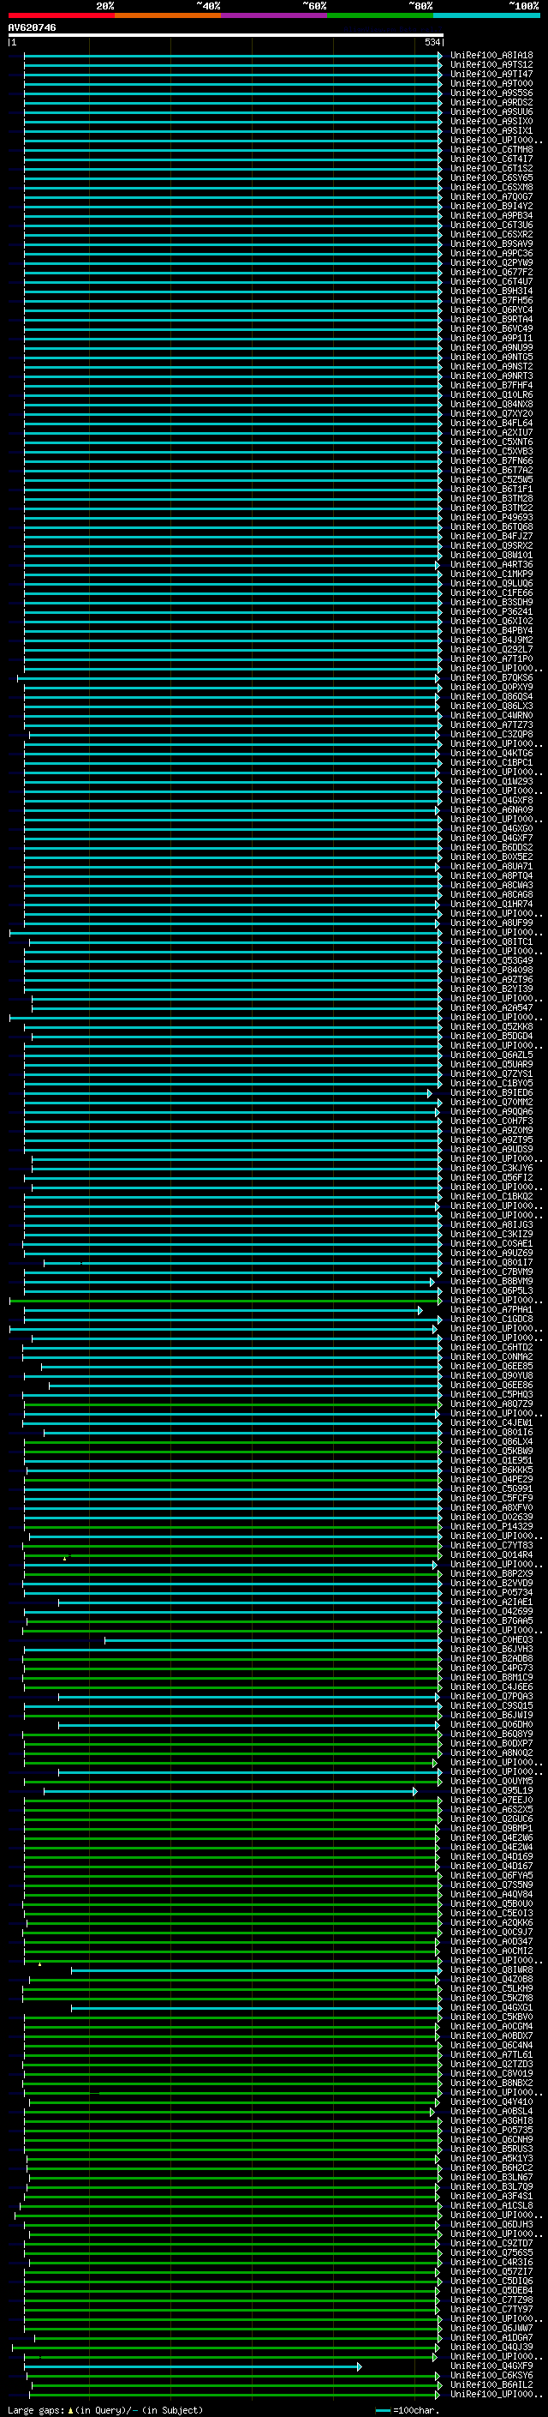Select hit UniRef100_B8NBX2
The height and width of the screenshot is (2417, 548).
[x=491, y=2084]
